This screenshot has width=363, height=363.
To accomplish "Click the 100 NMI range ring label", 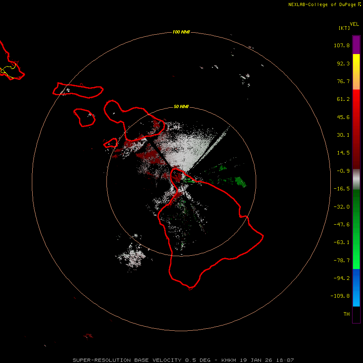I will (181, 32).
